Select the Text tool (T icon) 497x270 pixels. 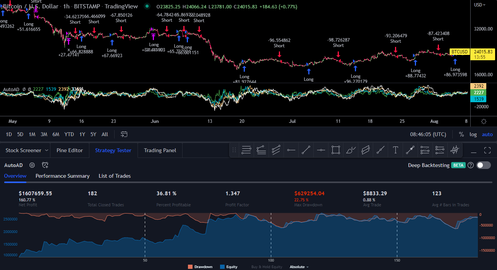(x=395, y=150)
